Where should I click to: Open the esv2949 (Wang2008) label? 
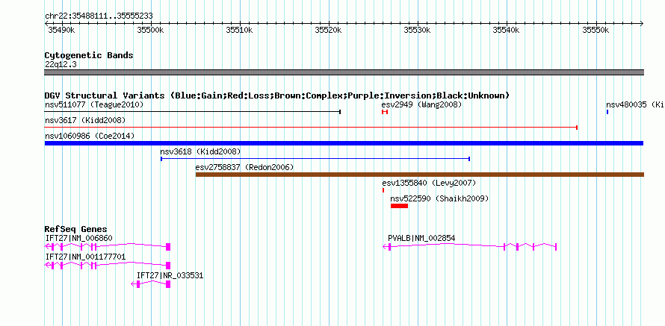tap(421, 104)
